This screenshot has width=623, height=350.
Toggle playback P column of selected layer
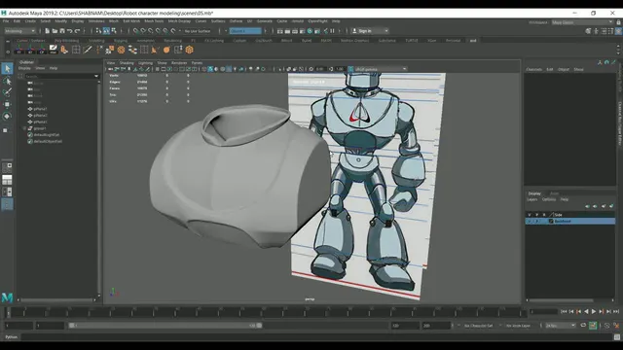click(536, 221)
